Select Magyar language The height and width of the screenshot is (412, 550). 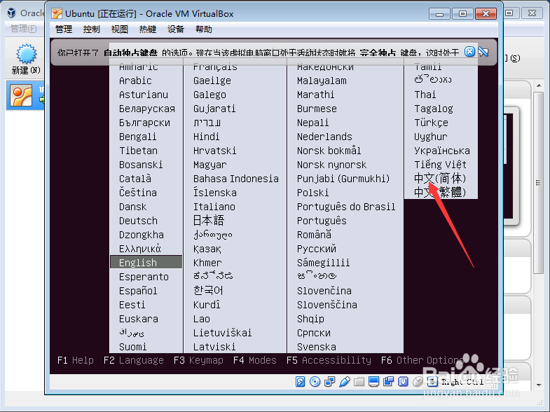pyautogui.click(x=210, y=165)
